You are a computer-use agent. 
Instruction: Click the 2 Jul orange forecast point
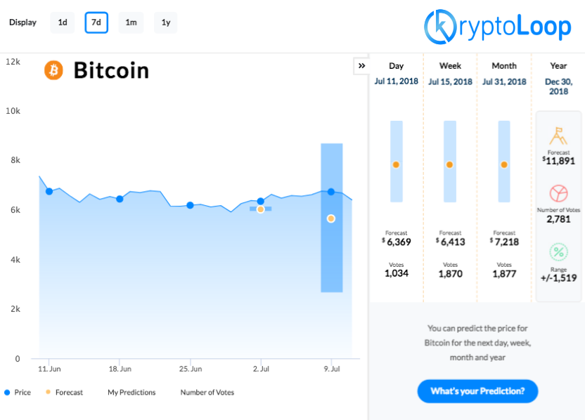(260, 209)
